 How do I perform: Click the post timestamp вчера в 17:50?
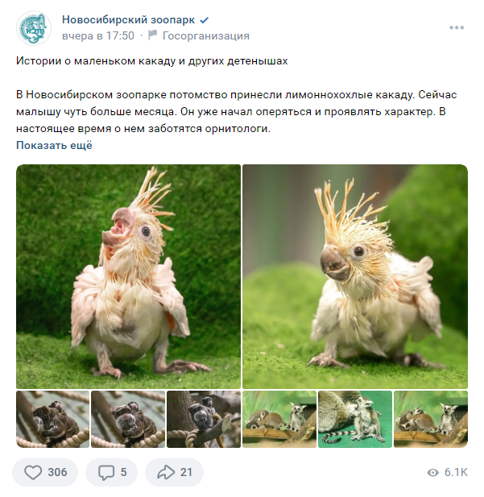point(98,35)
